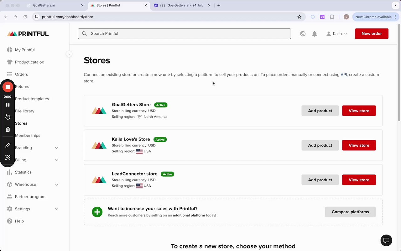Open the Kaila account dropdown
The width and height of the screenshot is (401, 251).
point(337,34)
